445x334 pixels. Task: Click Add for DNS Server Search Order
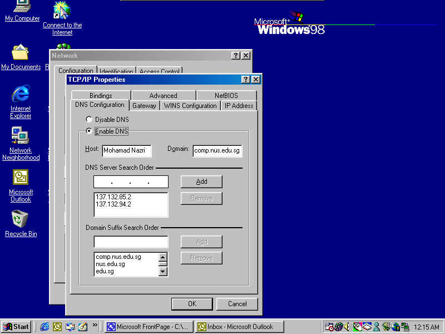tap(201, 181)
